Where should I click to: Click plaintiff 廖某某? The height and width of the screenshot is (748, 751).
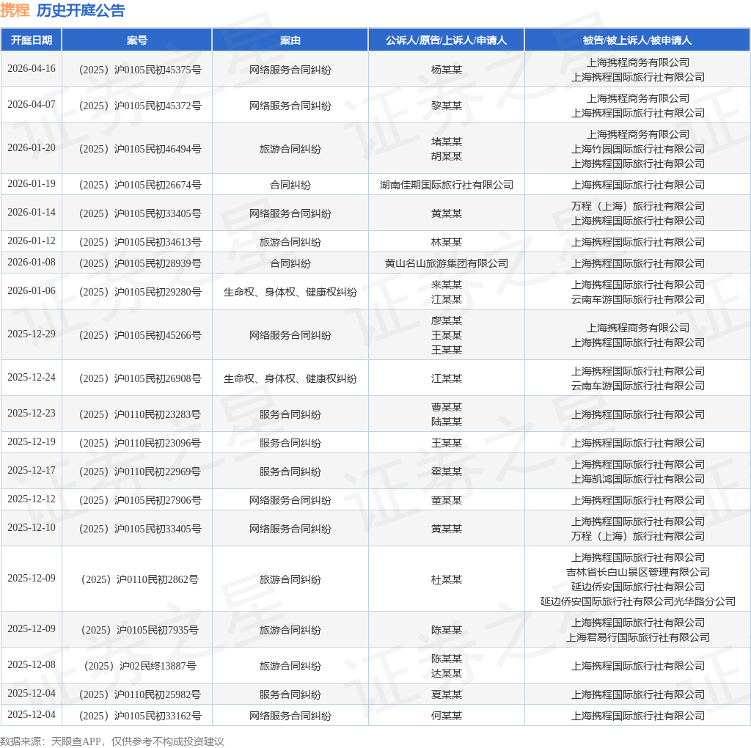(447, 321)
